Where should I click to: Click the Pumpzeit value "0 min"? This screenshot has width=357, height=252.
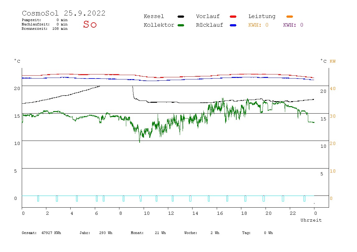tap(62, 20)
